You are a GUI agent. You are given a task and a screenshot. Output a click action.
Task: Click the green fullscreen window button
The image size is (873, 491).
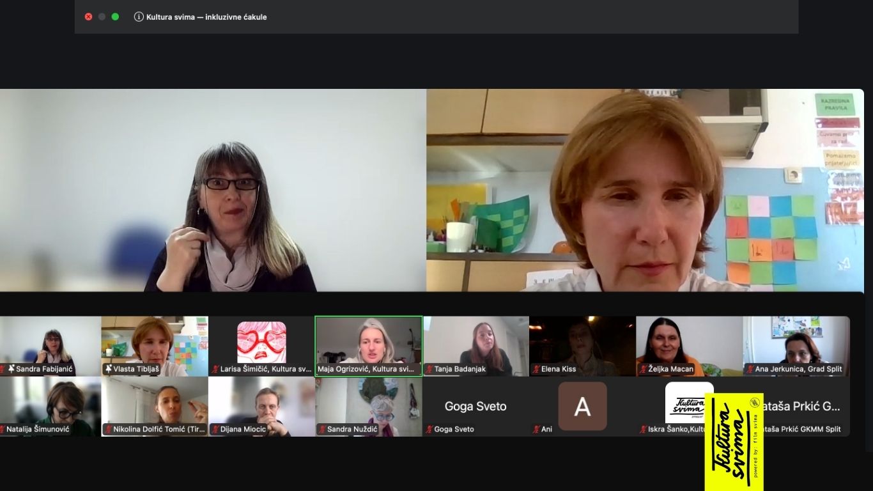pos(115,17)
